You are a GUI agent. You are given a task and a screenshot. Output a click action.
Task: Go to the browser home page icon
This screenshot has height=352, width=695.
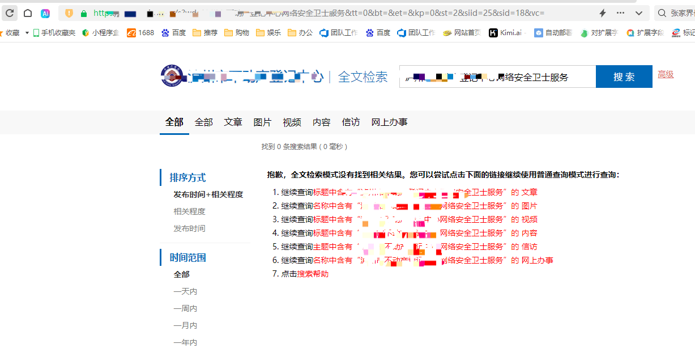pos(27,13)
